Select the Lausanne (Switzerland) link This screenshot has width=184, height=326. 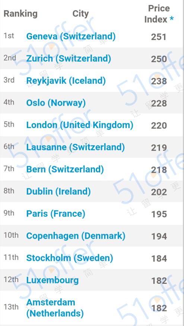pos(76,147)
